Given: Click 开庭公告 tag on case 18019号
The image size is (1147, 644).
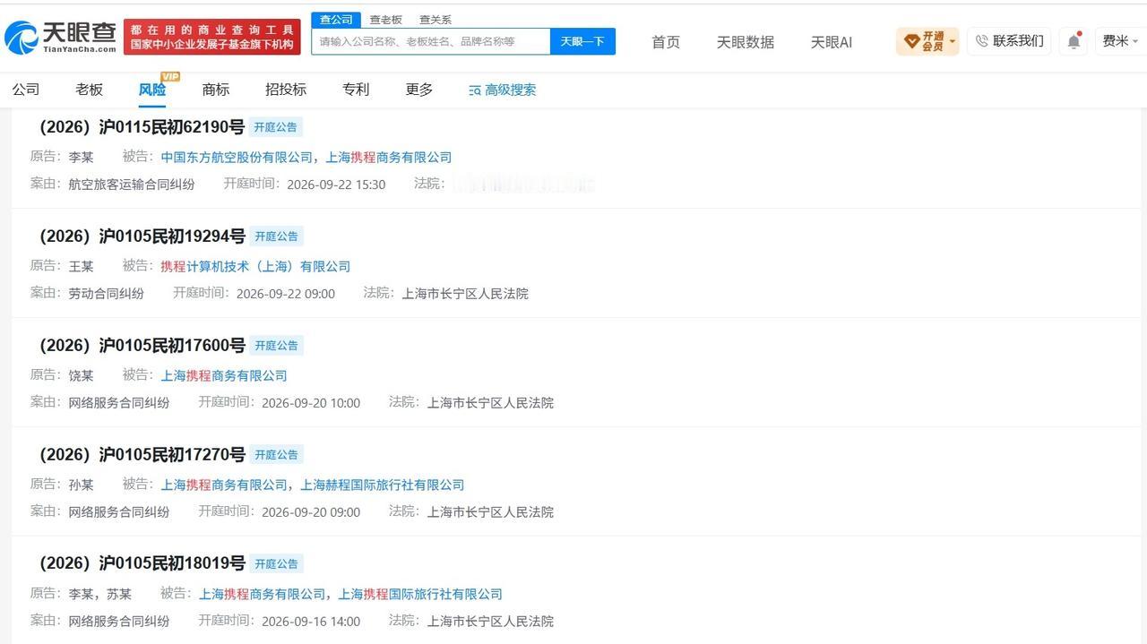Looking at the screenshot, I should [x=276, y=564].
